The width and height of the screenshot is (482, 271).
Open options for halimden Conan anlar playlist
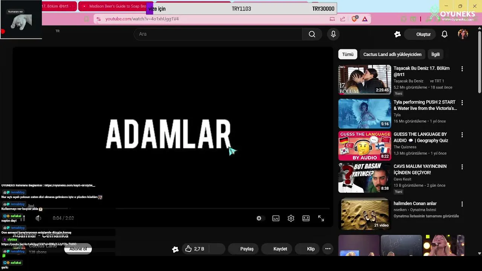click(462, 204)
